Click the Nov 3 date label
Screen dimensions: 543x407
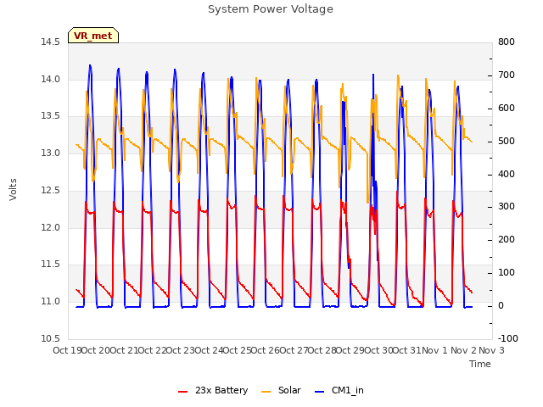(x=492, y=350)
